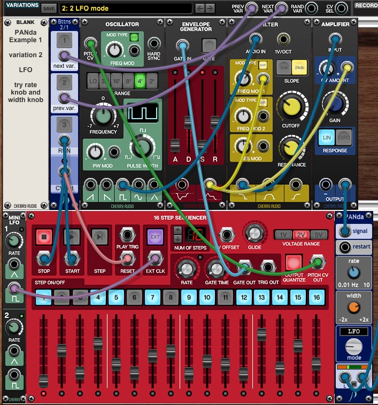
Task: Switch amplifier response to EXPO
Action: coord(344,137)
